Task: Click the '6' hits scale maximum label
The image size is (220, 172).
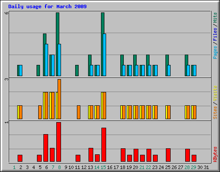Action: point(6,13)
